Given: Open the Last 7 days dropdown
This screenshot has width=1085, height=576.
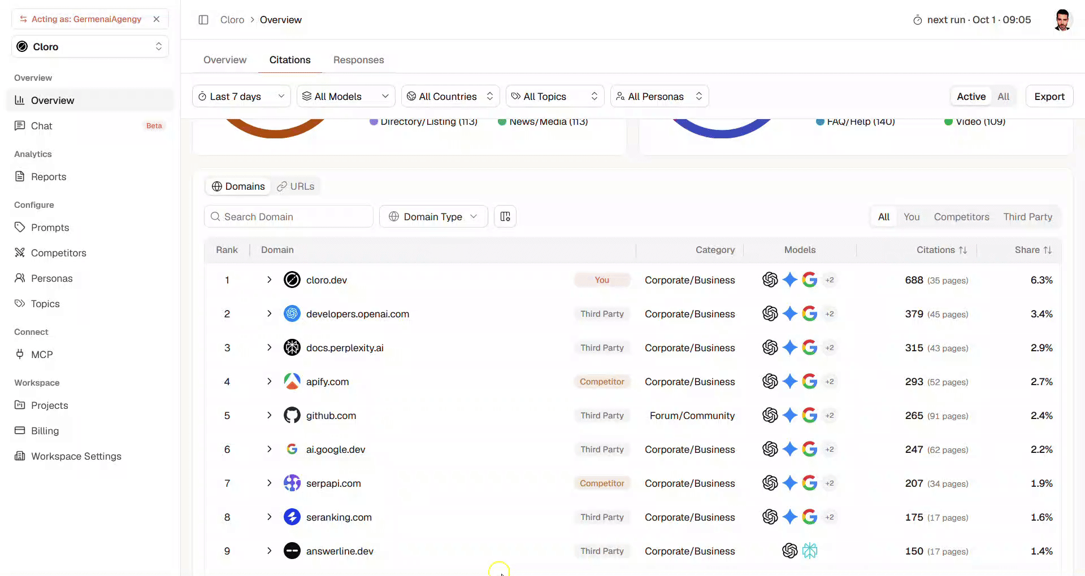Looking at the screenshot, I should click(x=241, y=97).
